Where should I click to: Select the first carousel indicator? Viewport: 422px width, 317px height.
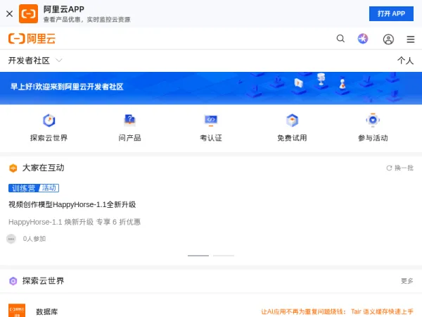coord(198,256)
